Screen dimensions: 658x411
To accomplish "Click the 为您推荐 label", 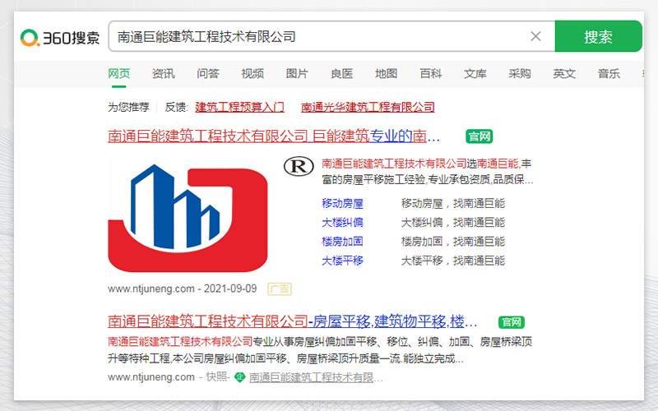I will pos(128,107).
